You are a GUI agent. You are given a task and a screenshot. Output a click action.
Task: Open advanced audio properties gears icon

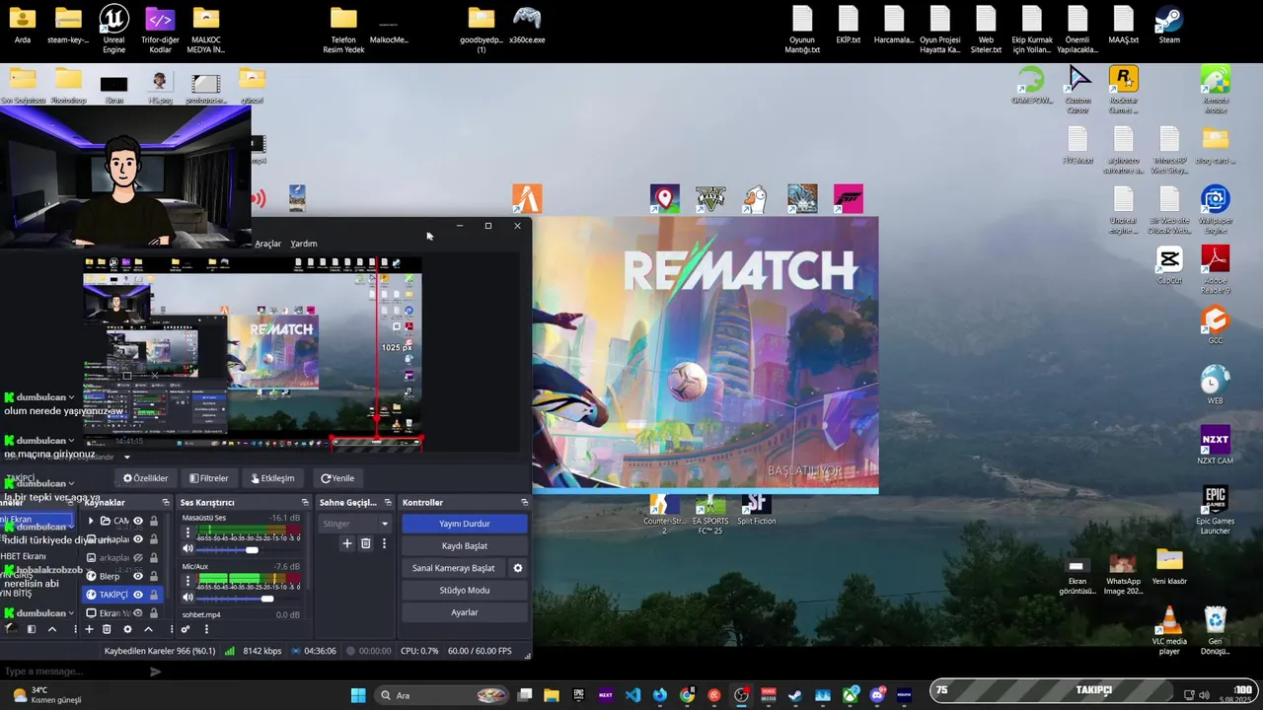click(185, 629)
